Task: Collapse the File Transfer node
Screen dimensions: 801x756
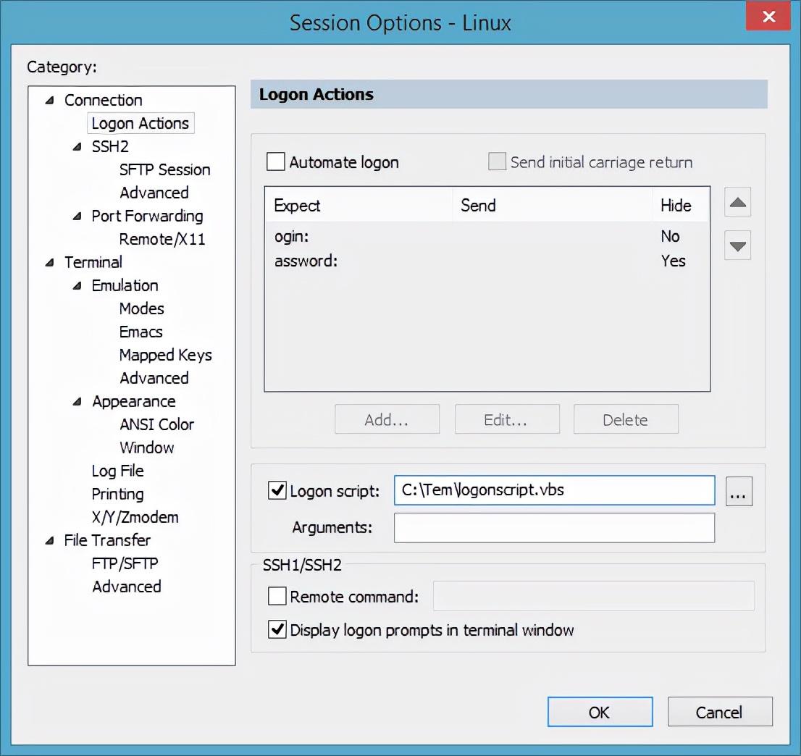Action: (49, 541)
